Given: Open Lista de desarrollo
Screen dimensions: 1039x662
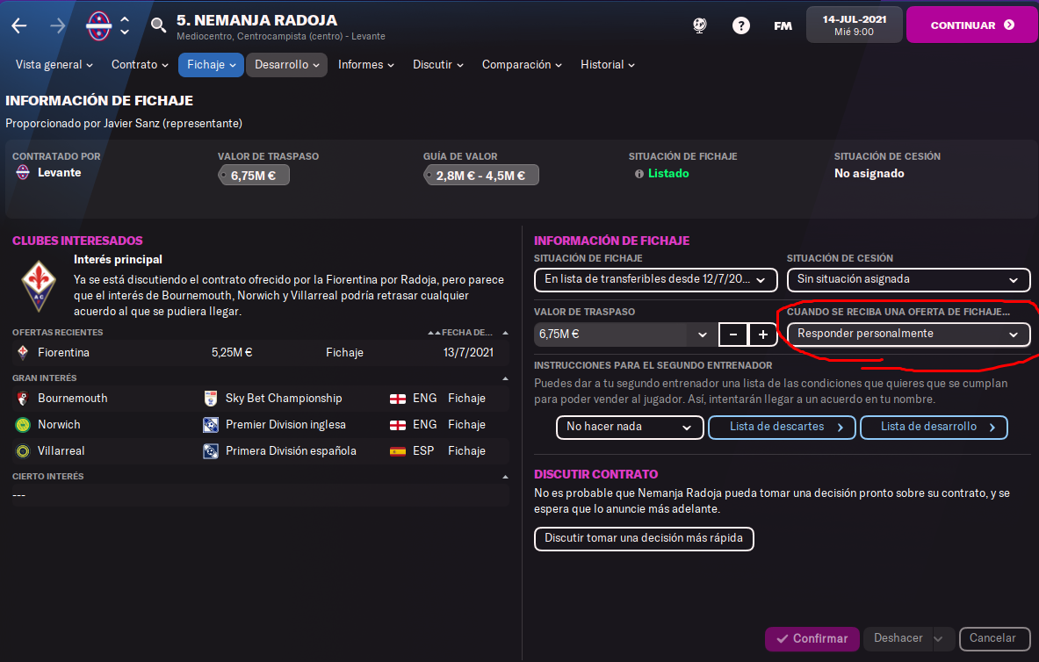Looking at the screenshot, I should [x=934, y=428].
